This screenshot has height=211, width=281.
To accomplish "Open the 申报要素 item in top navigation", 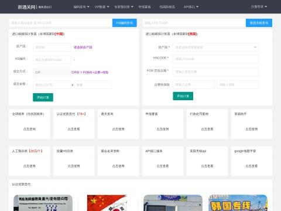I will coord(145,7).
